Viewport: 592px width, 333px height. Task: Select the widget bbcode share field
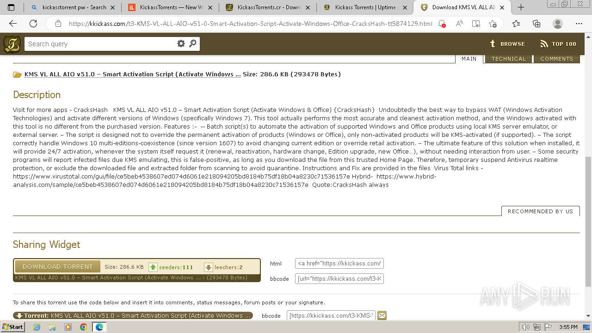tap(339, 279)
